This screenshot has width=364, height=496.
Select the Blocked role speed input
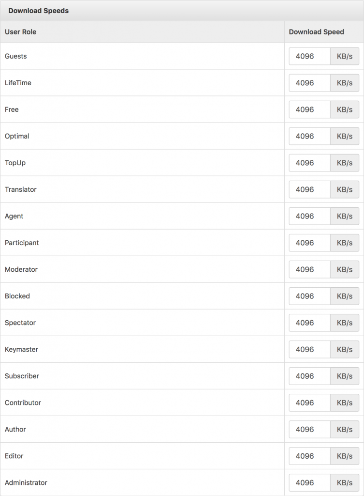pyautogui.click(x=309, y=296)
